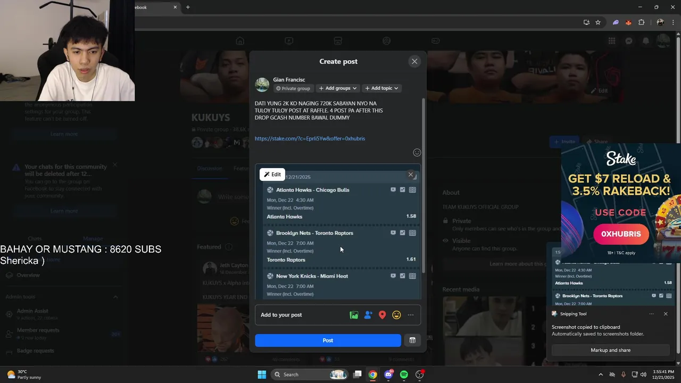Open the weather widget in taskbar
Screen dimensions: 681x383
pos(24,374)
